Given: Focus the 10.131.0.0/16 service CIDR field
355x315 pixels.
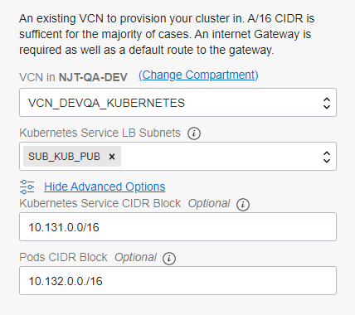Looking at the screenshot, I should [177, 227].
